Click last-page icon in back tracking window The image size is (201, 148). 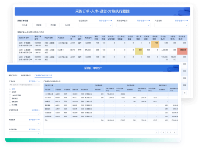coord(185,93)
